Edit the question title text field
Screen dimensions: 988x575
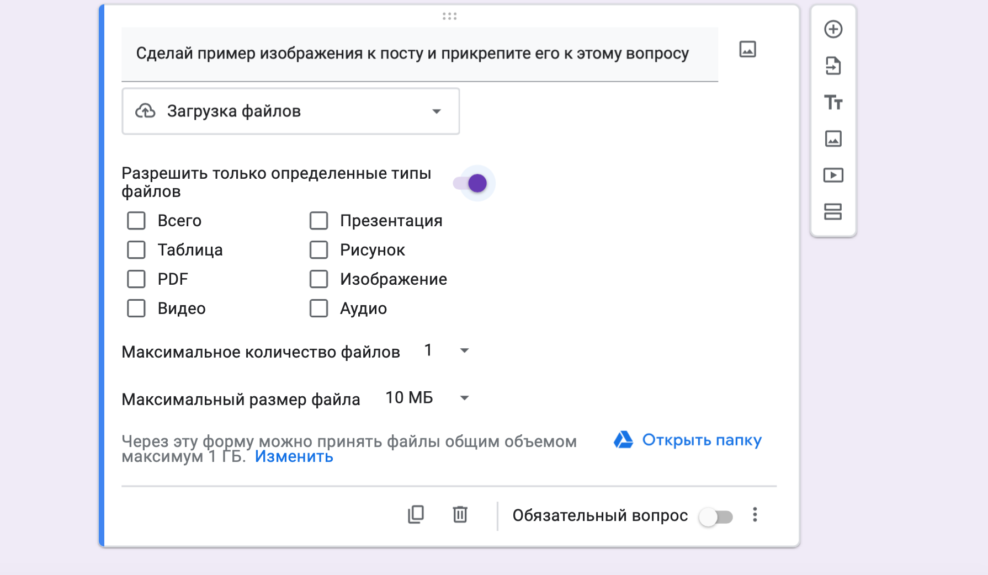[419, 54]
